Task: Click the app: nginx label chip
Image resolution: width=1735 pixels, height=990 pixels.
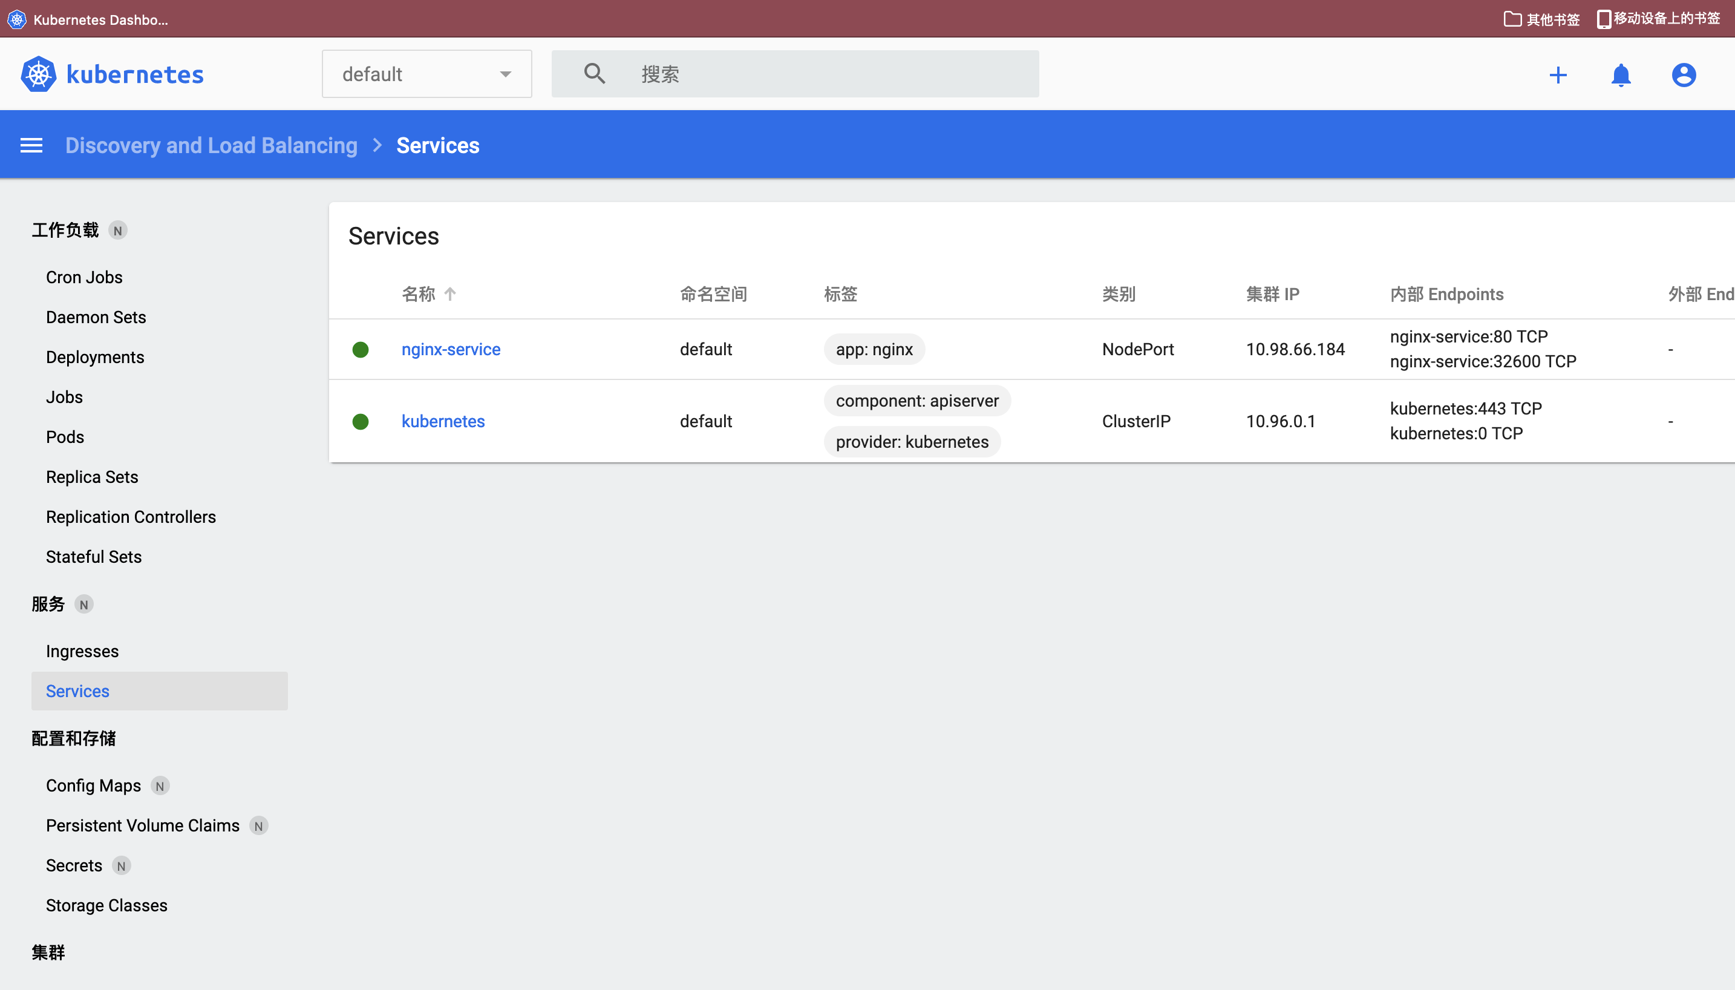Action: coord(874,349)
